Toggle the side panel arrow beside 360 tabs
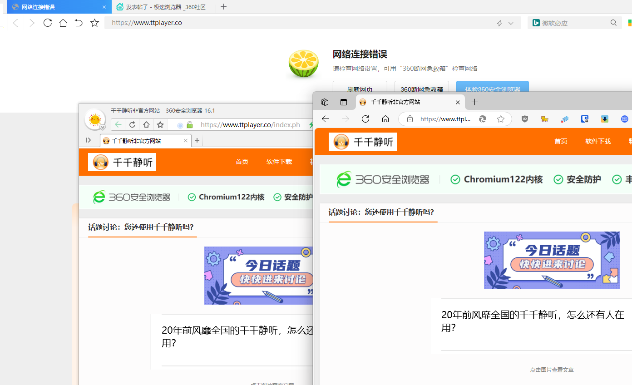Screen dimensions: 632x385 click(x=89, y=140)
